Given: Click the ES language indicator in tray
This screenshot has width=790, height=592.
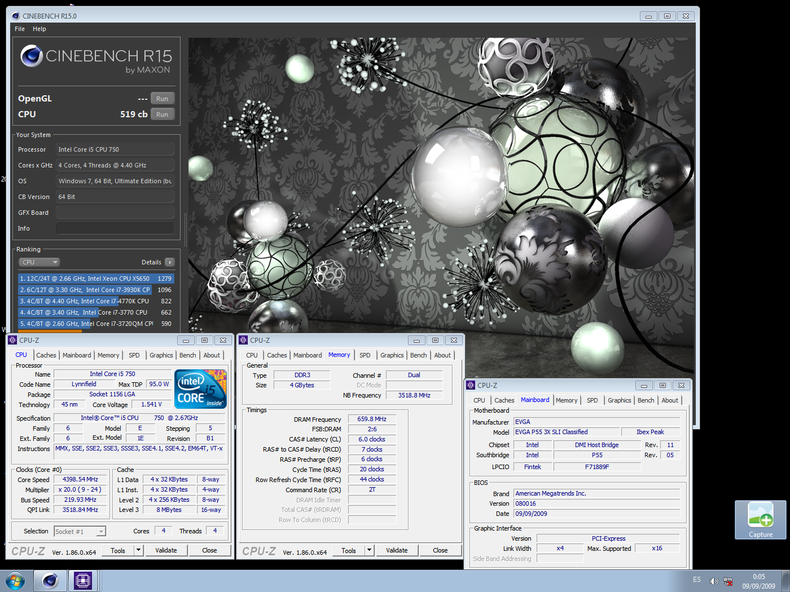Looking at the screenshot, I should (697, 580).
